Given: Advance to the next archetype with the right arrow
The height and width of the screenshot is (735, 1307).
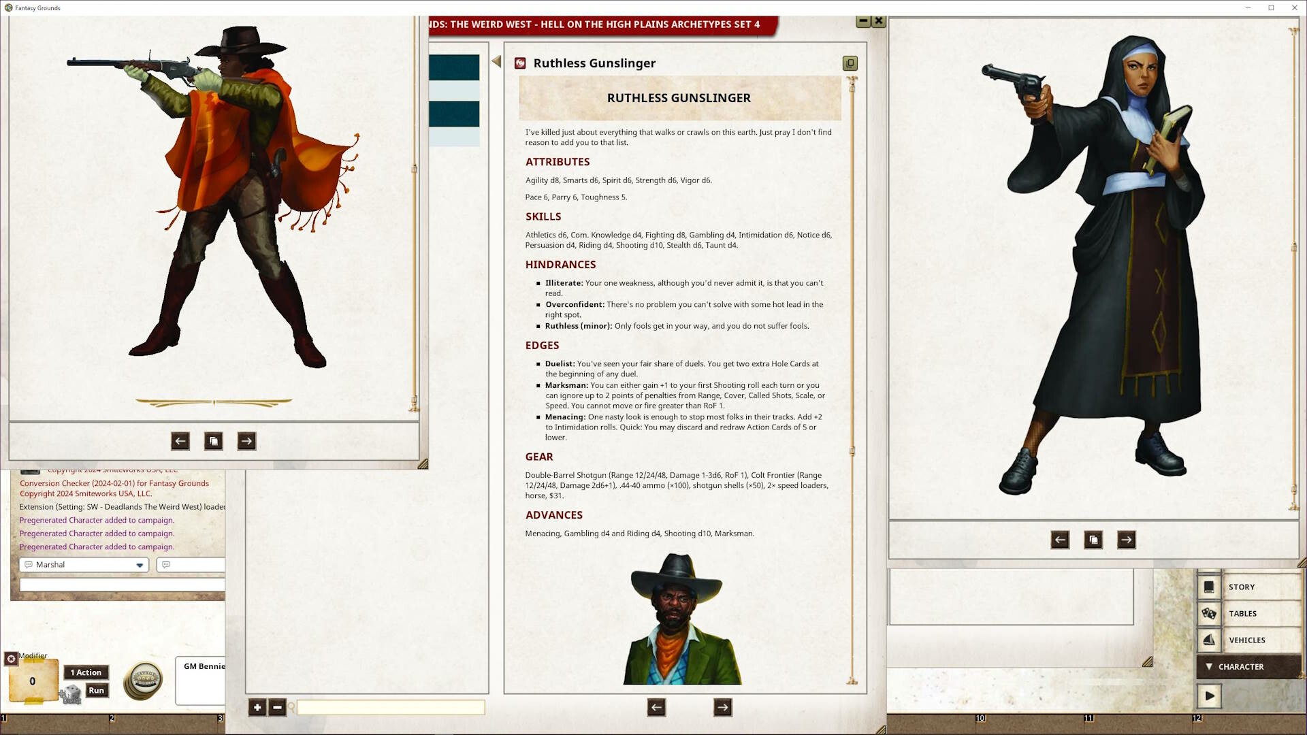Looking at the screenshot, I should click(x=723, y=708).
